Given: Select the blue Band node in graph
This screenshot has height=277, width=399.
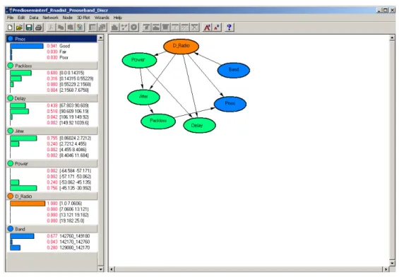Looking at the screenshot, I should (234, 70).
